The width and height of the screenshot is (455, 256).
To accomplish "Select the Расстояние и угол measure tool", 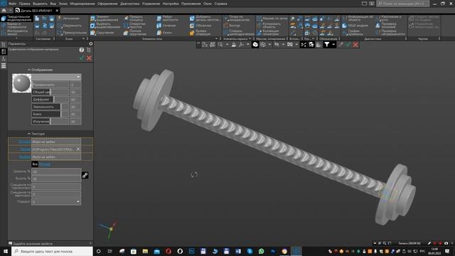I will pos(389,18).
